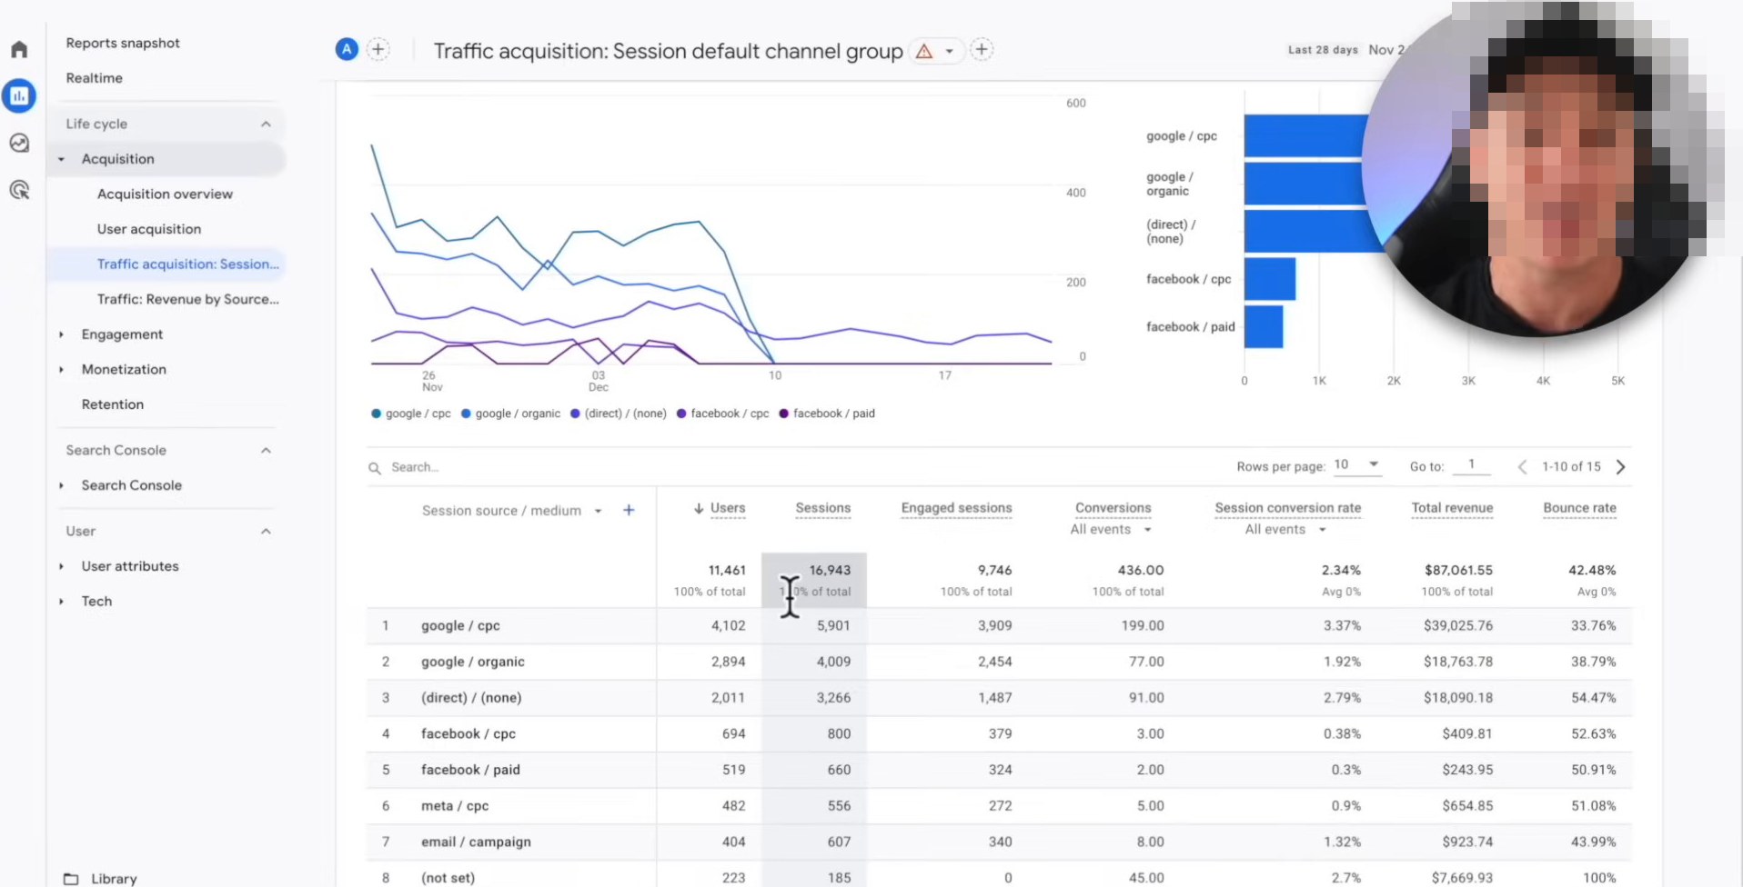This screenshot has height=887, width=1743.
Task: Click meta / cpc row name
Action: [455, 806]
